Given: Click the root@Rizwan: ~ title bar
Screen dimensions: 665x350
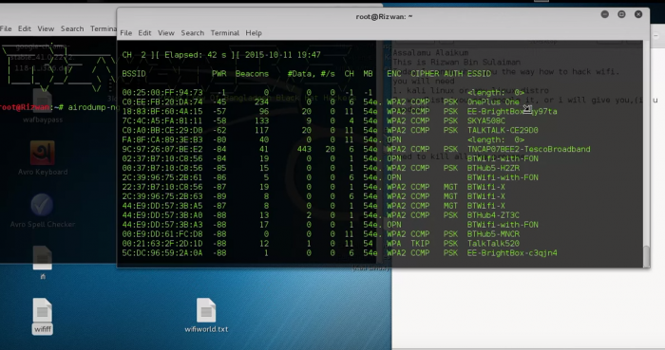Looking at the screenshot, I should click(x=384, y=16).
